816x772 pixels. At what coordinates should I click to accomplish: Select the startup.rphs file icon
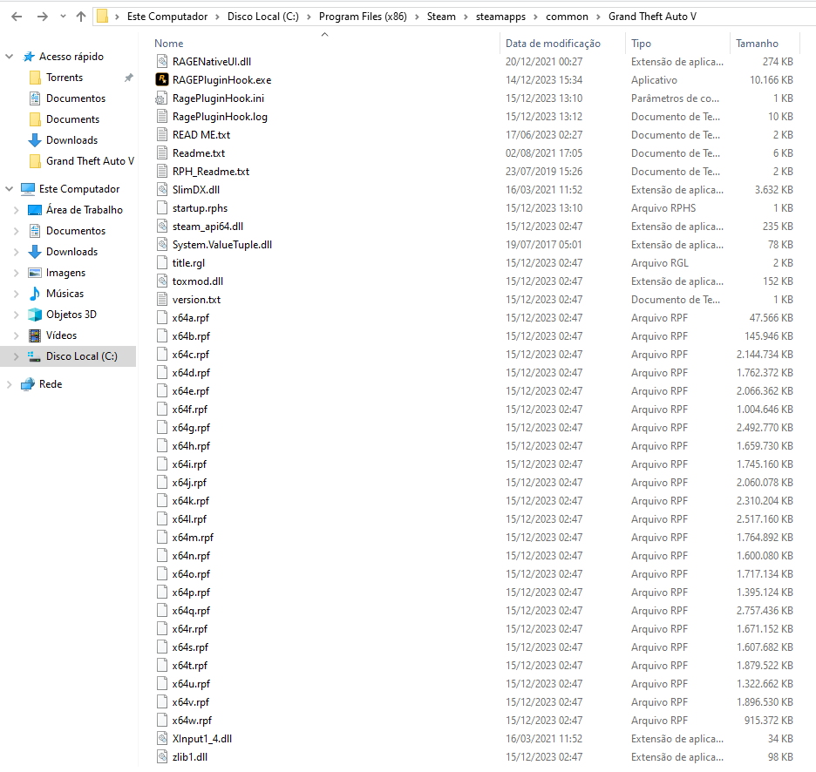pyautogui.click(x=162, y=207)
